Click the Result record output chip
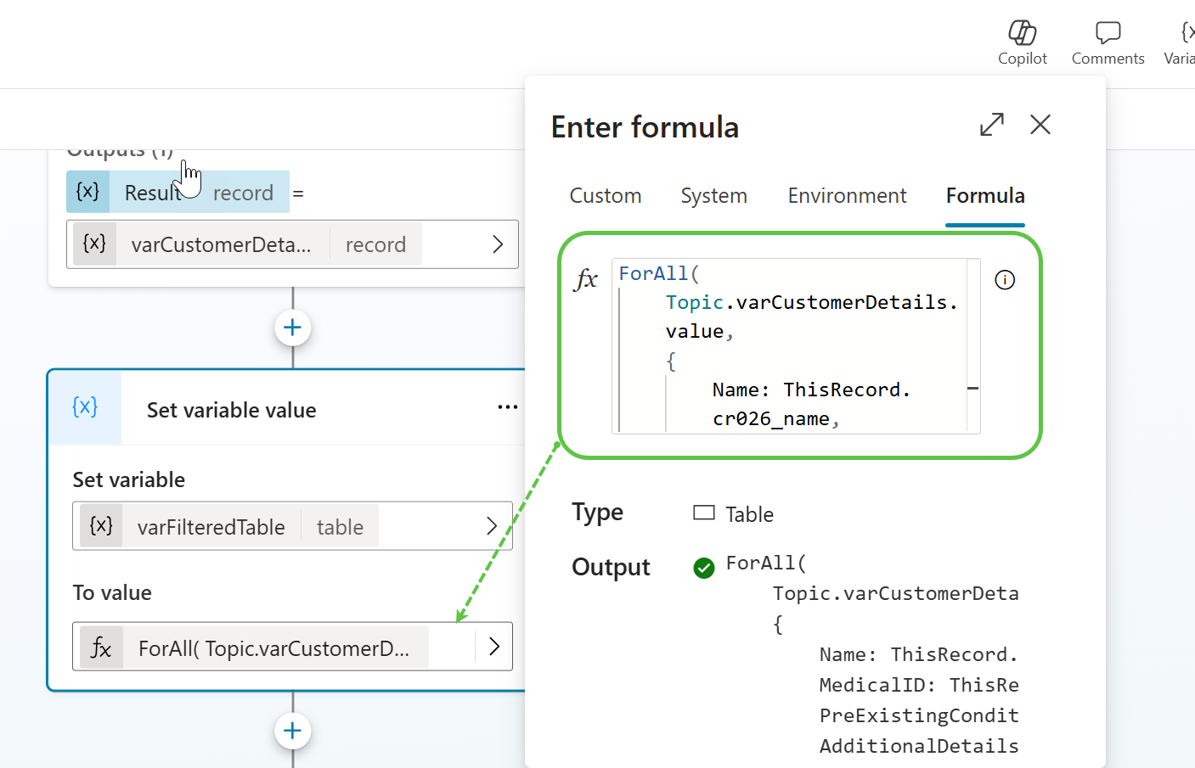The image size is (1195, 768). [x=178, y=193]
